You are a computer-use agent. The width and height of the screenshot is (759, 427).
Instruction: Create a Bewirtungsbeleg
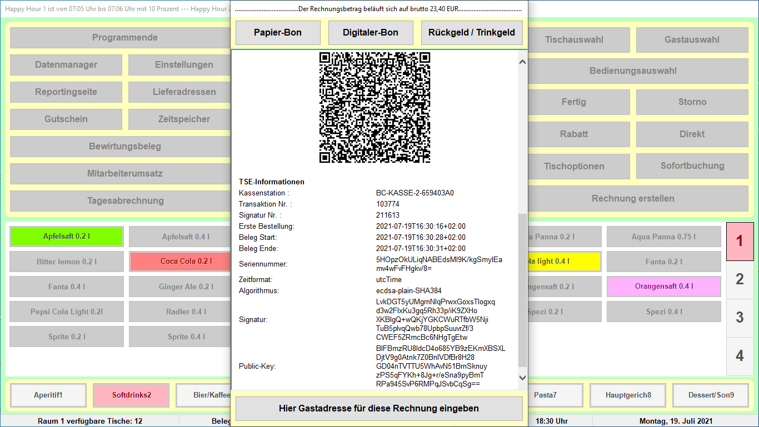pyautogui.click(x=120, y=147)
